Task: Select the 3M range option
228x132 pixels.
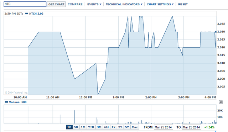Action: [x=99, y=127]
